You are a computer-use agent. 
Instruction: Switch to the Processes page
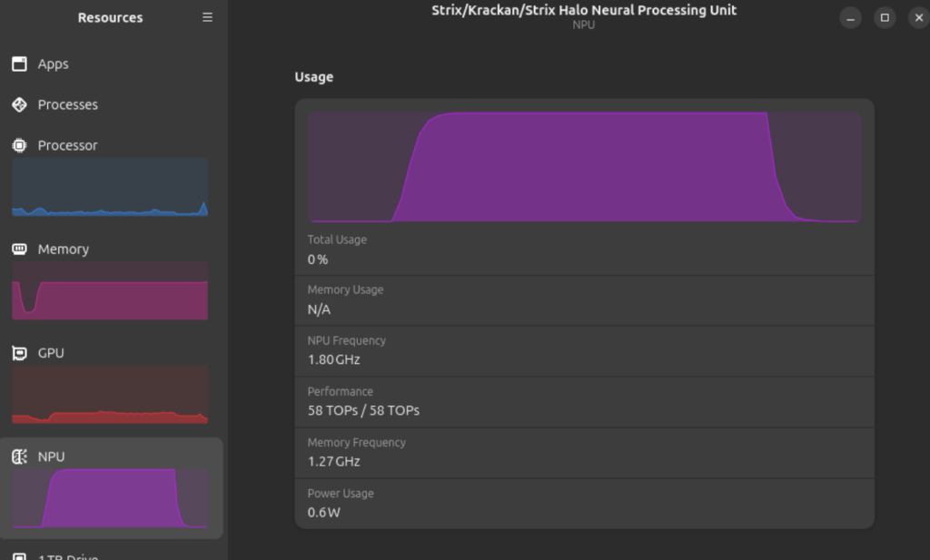(x=112, y=104)
